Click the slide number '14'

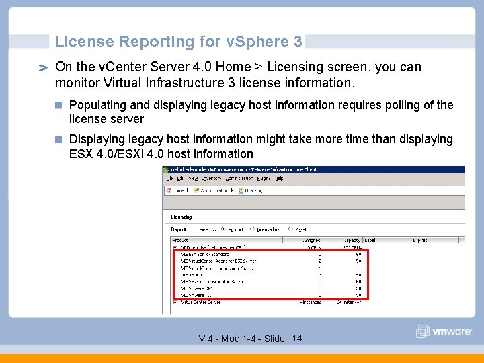(297, 338)
